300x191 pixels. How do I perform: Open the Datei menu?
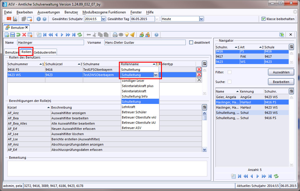(8, 12)
